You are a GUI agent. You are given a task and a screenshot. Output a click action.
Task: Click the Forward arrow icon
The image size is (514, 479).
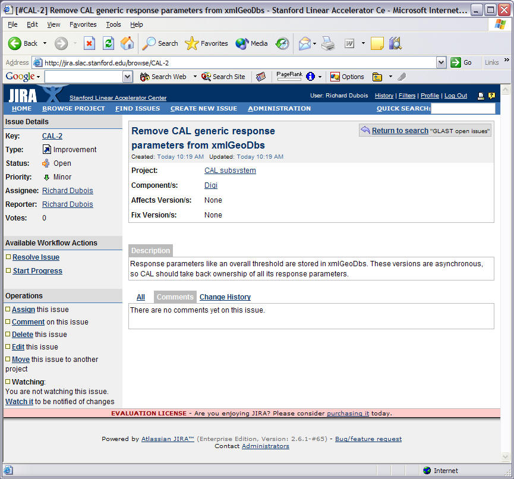pos(61,43)
